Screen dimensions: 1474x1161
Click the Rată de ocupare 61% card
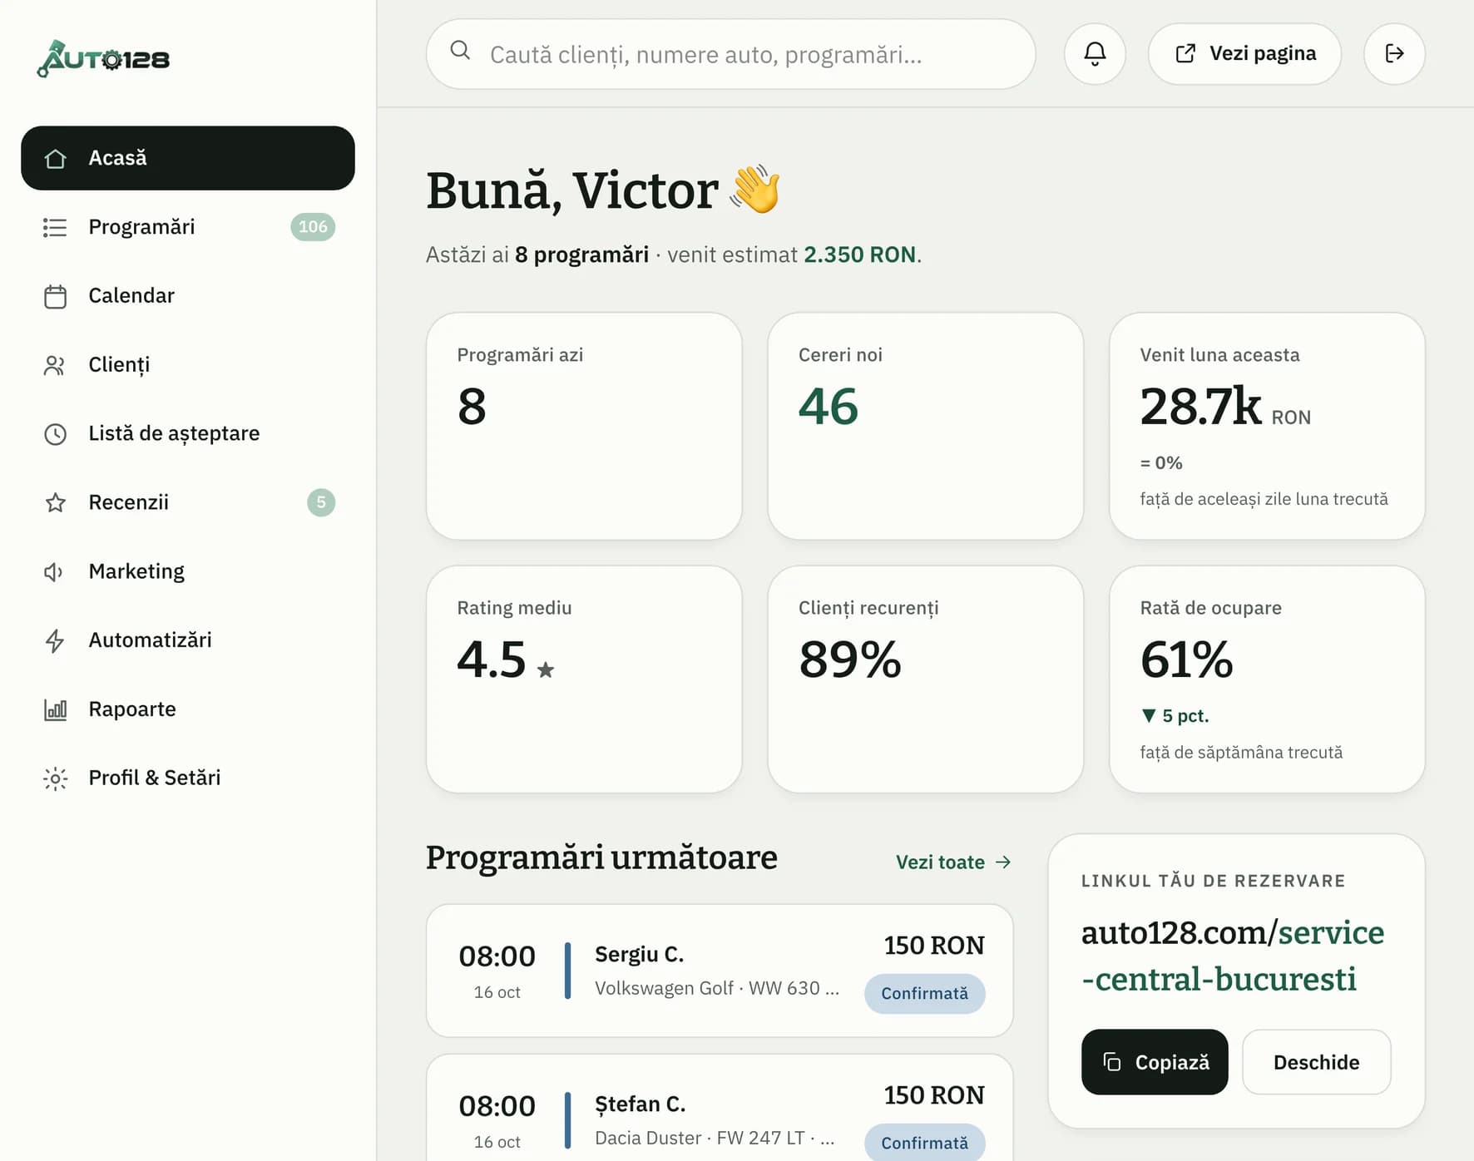click(1267, 679)
